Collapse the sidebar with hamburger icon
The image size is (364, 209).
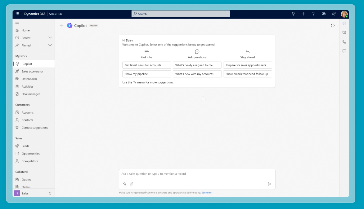click(17, 23)
